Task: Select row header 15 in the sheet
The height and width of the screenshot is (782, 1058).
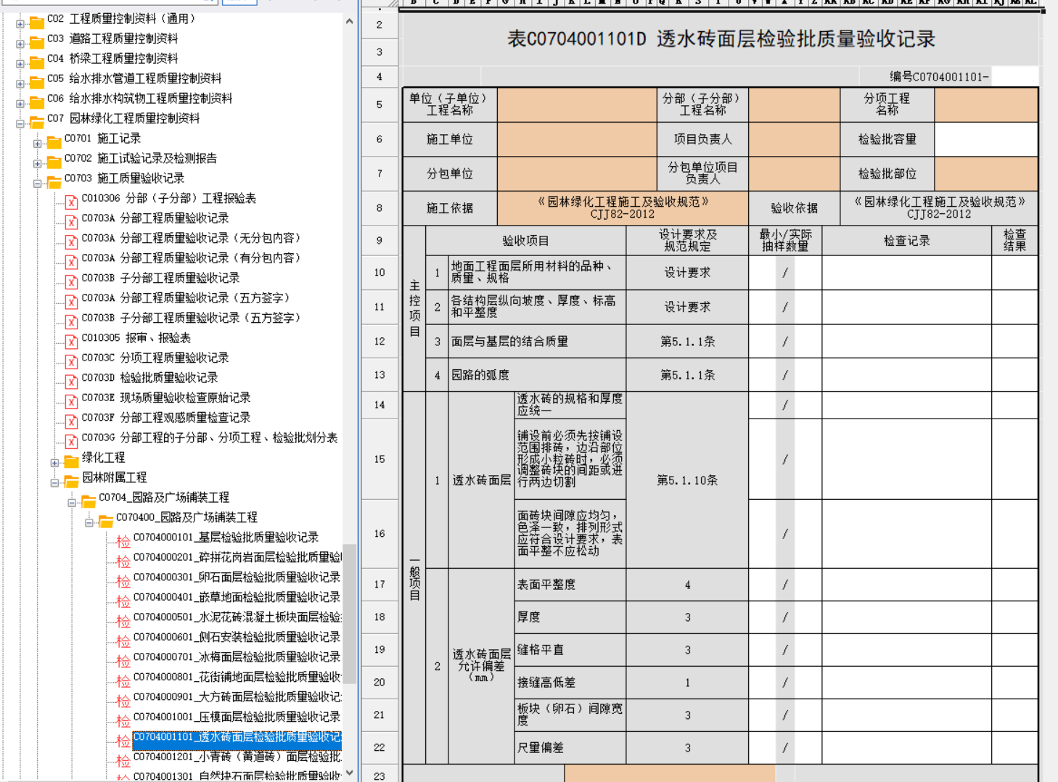Action: pyautogui.click(x=380, y=459)
